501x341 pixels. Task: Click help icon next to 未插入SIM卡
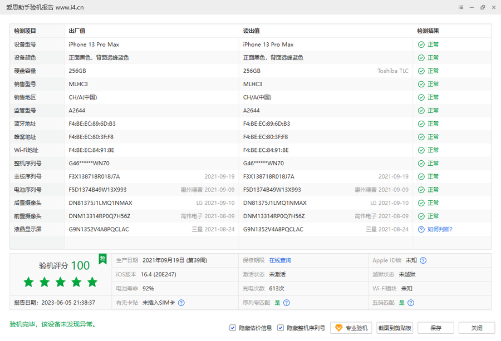coord(181,303)
